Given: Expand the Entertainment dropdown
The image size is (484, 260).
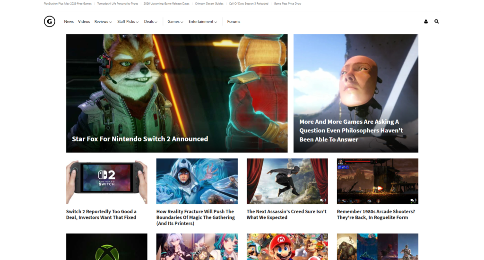Looking at the screenshot, I should (203, 22).
